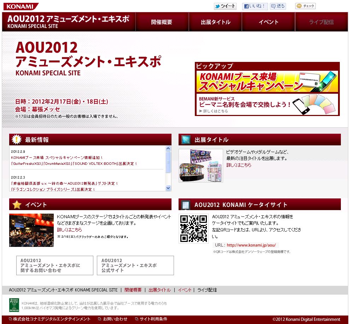The height and width of the screenshot is (324, 349).
Task: Open the http://www.konami.jp/aou/ URL link
Action: [x=251, y=245]
